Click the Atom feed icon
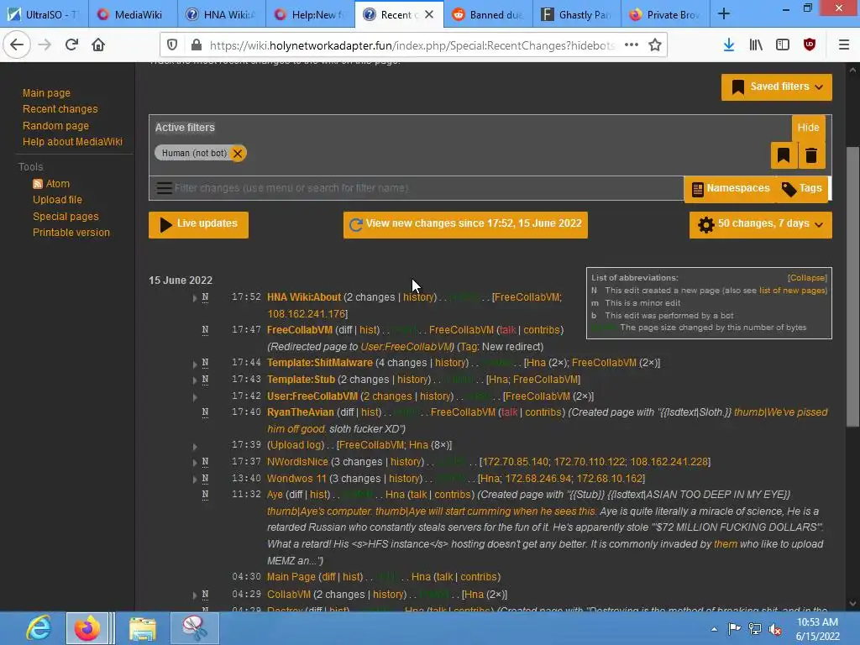 click(38, 184)
